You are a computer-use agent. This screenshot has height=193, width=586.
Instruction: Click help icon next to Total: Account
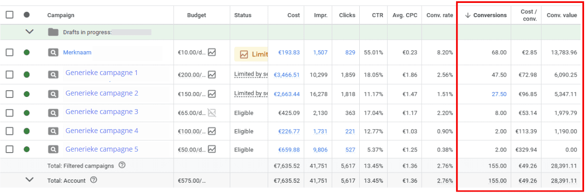coord(93,180)
